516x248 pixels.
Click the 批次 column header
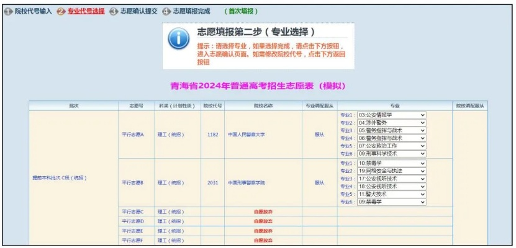74,106
